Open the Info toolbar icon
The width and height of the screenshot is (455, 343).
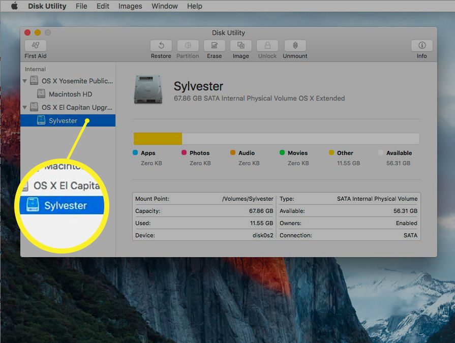pyautogui.click(x=421, y=46)
